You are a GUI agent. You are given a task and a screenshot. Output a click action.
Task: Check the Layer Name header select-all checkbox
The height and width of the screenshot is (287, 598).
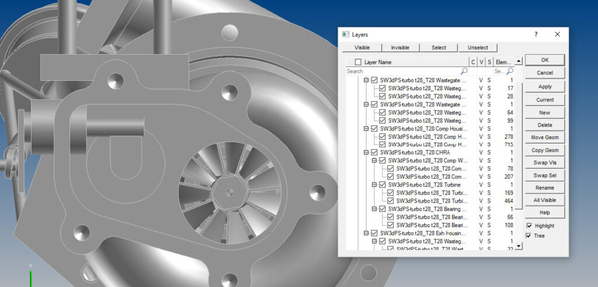pyautogui.click(x=358, y=62)
